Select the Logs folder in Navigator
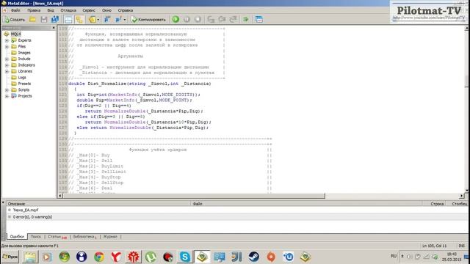The image size is (470, 264). [22, 78]
